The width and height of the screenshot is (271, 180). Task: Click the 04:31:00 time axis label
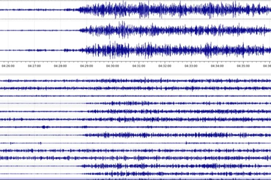[138, 66]
